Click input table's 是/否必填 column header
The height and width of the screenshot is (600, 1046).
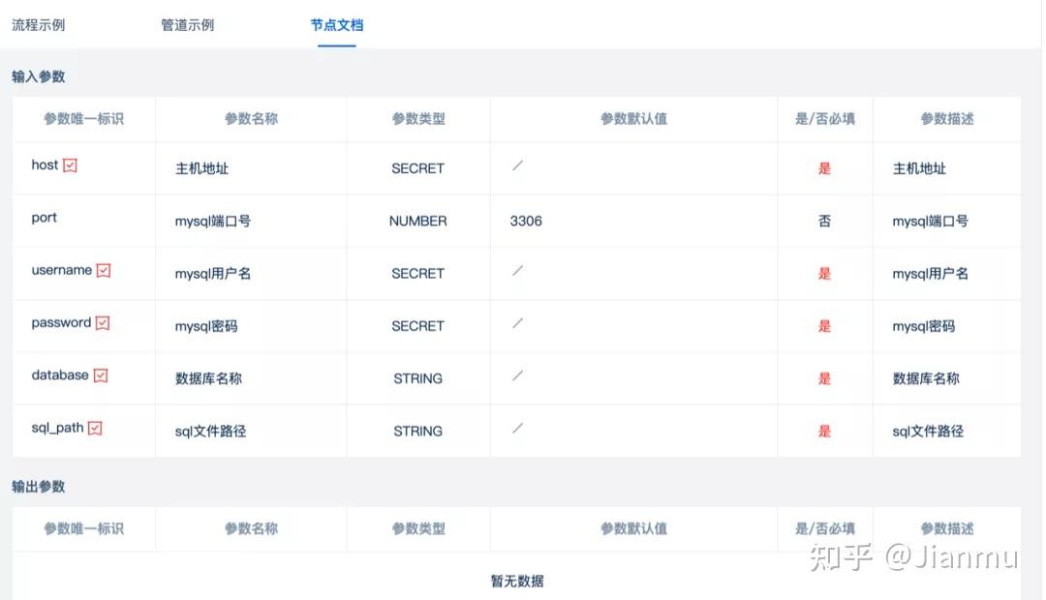(825, 119)
